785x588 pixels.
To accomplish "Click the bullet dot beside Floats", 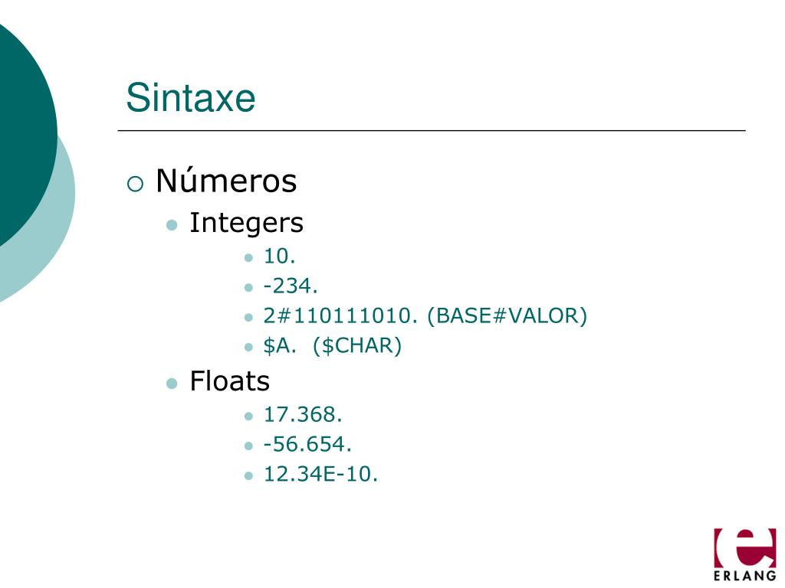I will [x=172, y=384].
